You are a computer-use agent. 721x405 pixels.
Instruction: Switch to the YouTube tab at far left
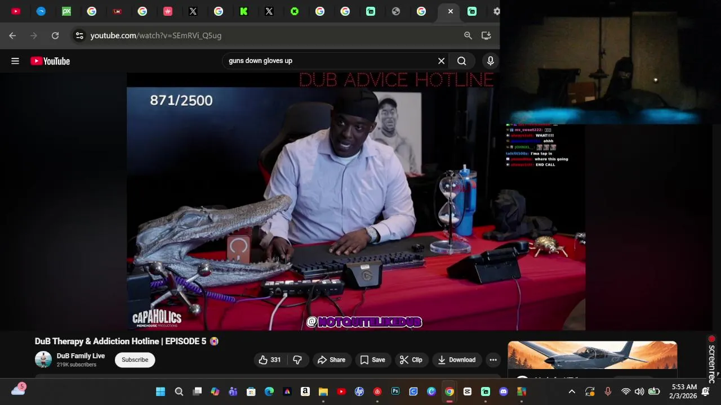pos(16,11)
